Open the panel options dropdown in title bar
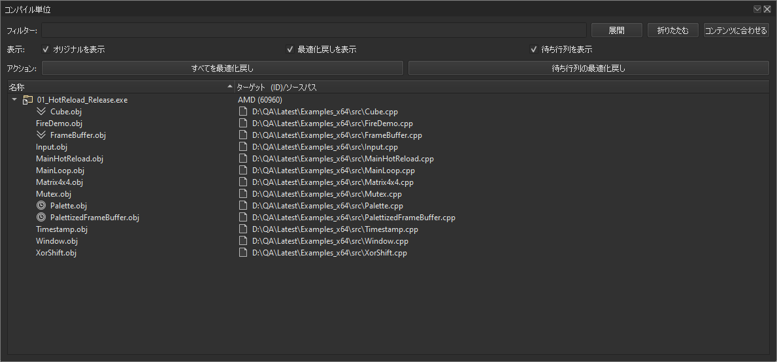 (757, 9)
